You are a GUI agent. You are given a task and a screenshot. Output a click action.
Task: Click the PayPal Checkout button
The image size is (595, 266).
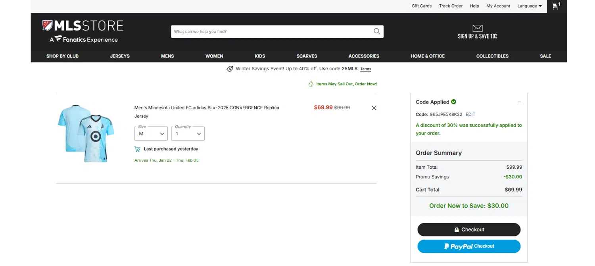469,246
